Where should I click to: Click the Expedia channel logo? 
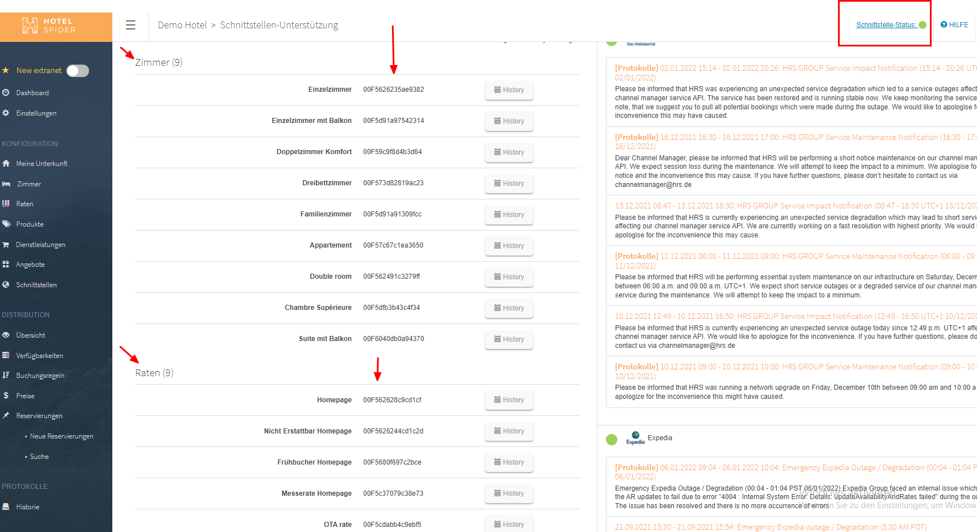pyautogui.click(x=635, y=438)
